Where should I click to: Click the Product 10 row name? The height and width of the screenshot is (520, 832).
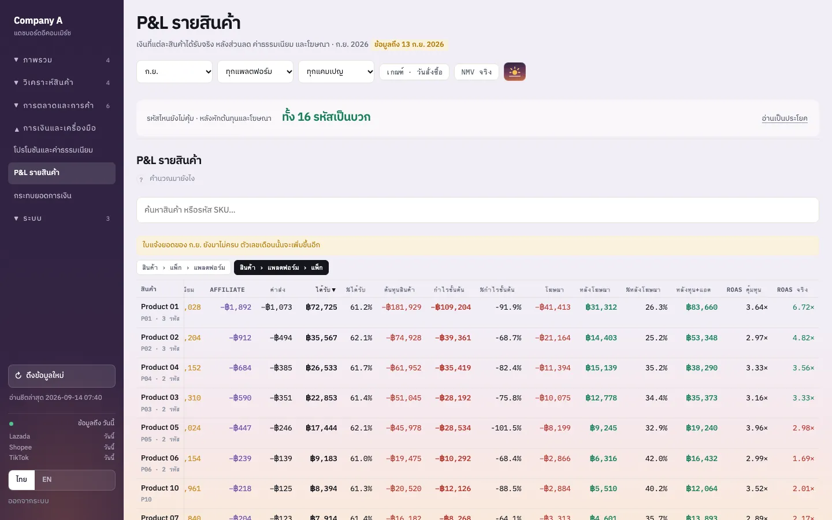(160, 488)
